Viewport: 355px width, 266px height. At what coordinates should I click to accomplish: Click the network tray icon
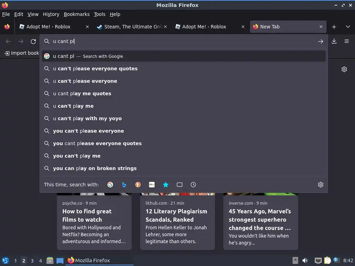(318, 260)
